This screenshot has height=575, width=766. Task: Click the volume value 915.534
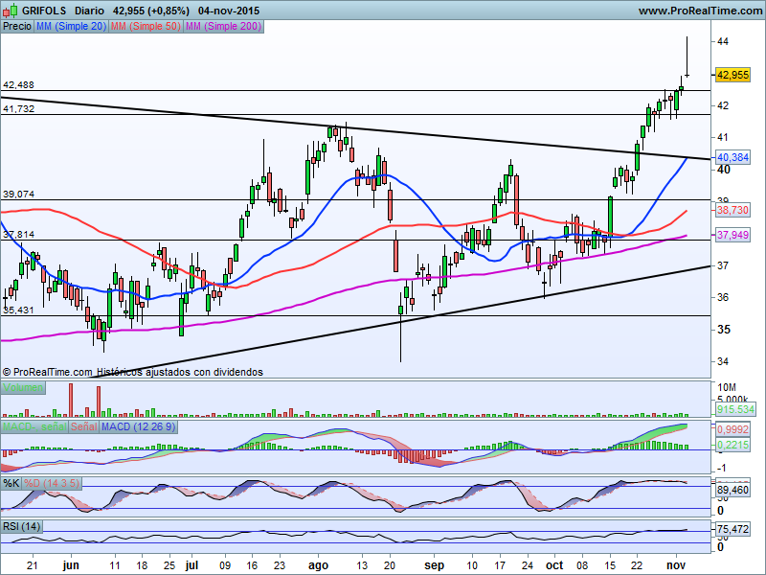735,409
